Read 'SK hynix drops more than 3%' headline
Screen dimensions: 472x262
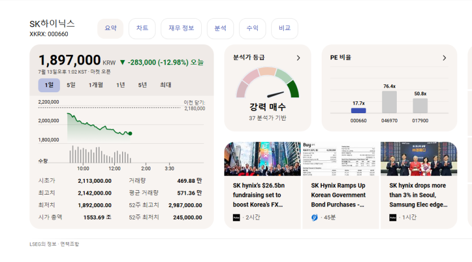tap(418, 195)
